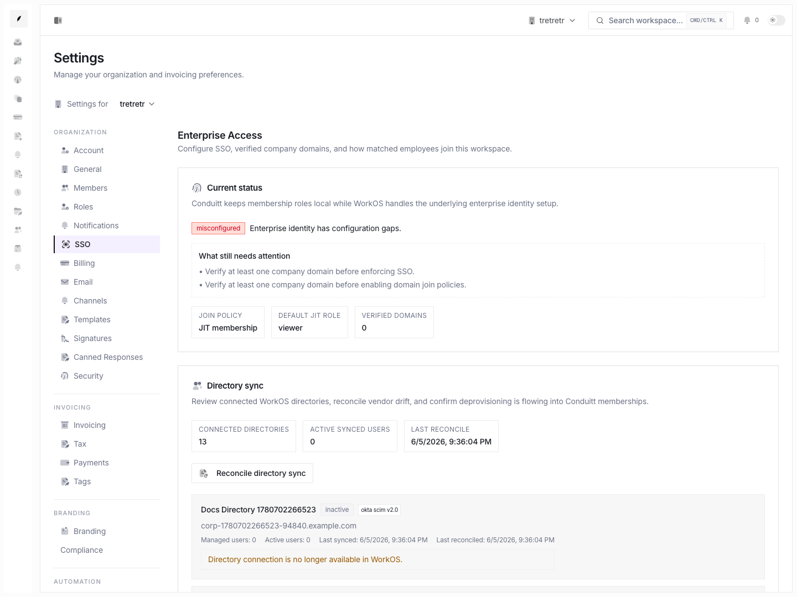Image resolution: width=797 pixels, height=597 pixels.
Task: Click the Directory sync heading
Action: (235, 386)
